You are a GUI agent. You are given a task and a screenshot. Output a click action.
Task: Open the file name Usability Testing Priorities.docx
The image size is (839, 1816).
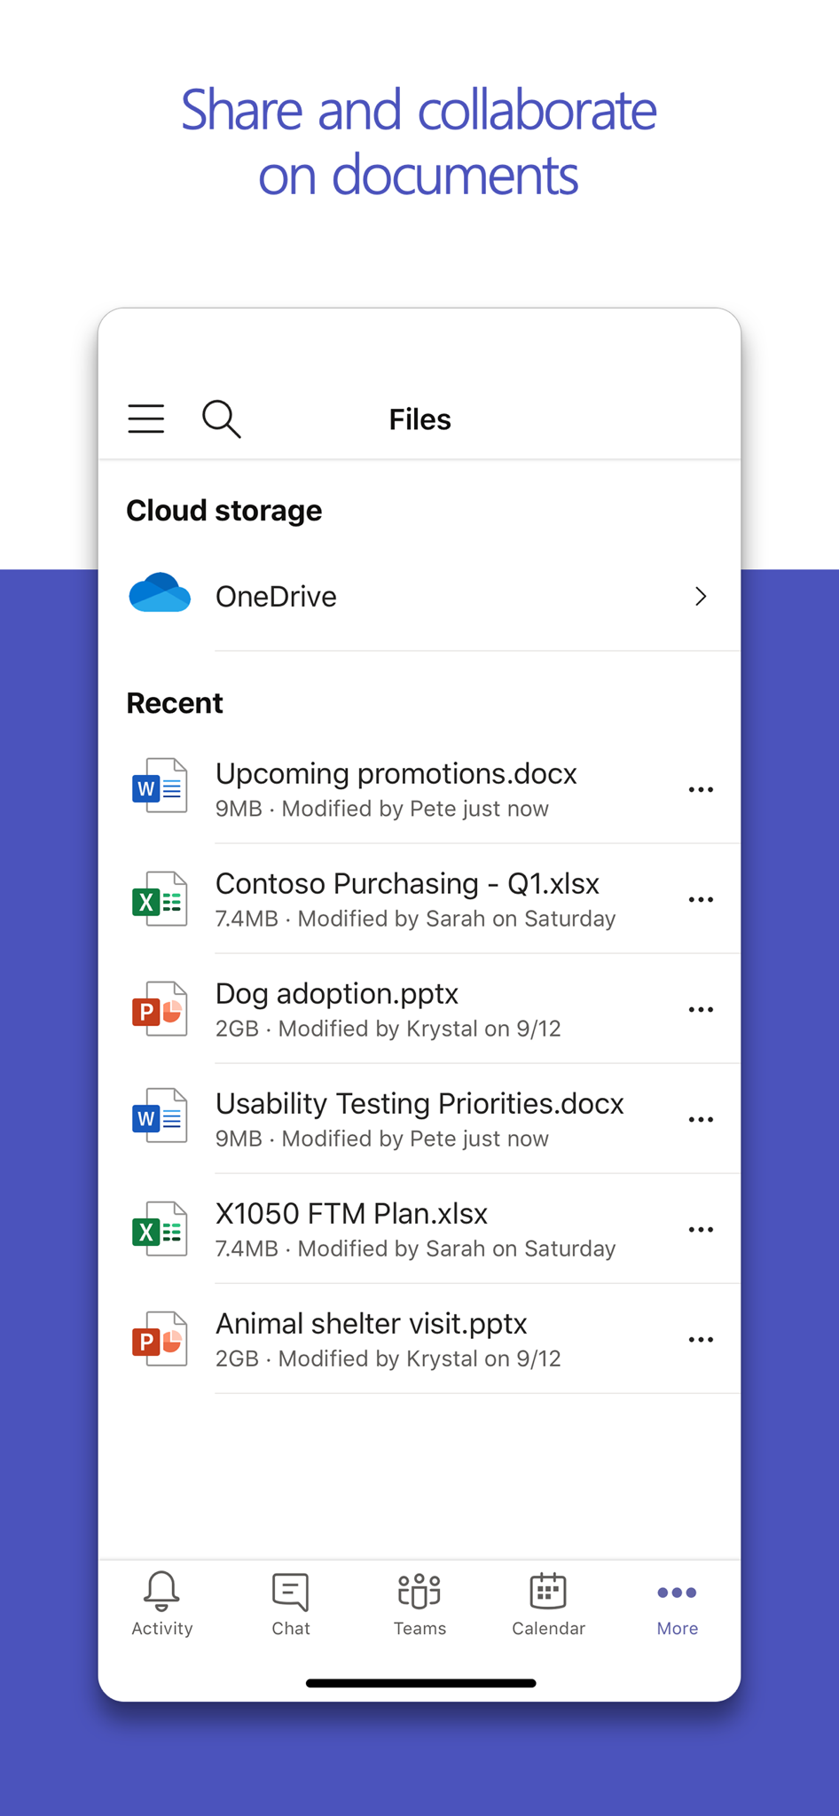(x=420, y=1104)
